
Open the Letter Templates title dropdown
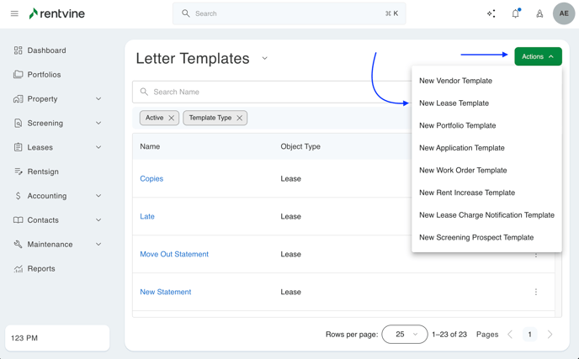[264, 59]
